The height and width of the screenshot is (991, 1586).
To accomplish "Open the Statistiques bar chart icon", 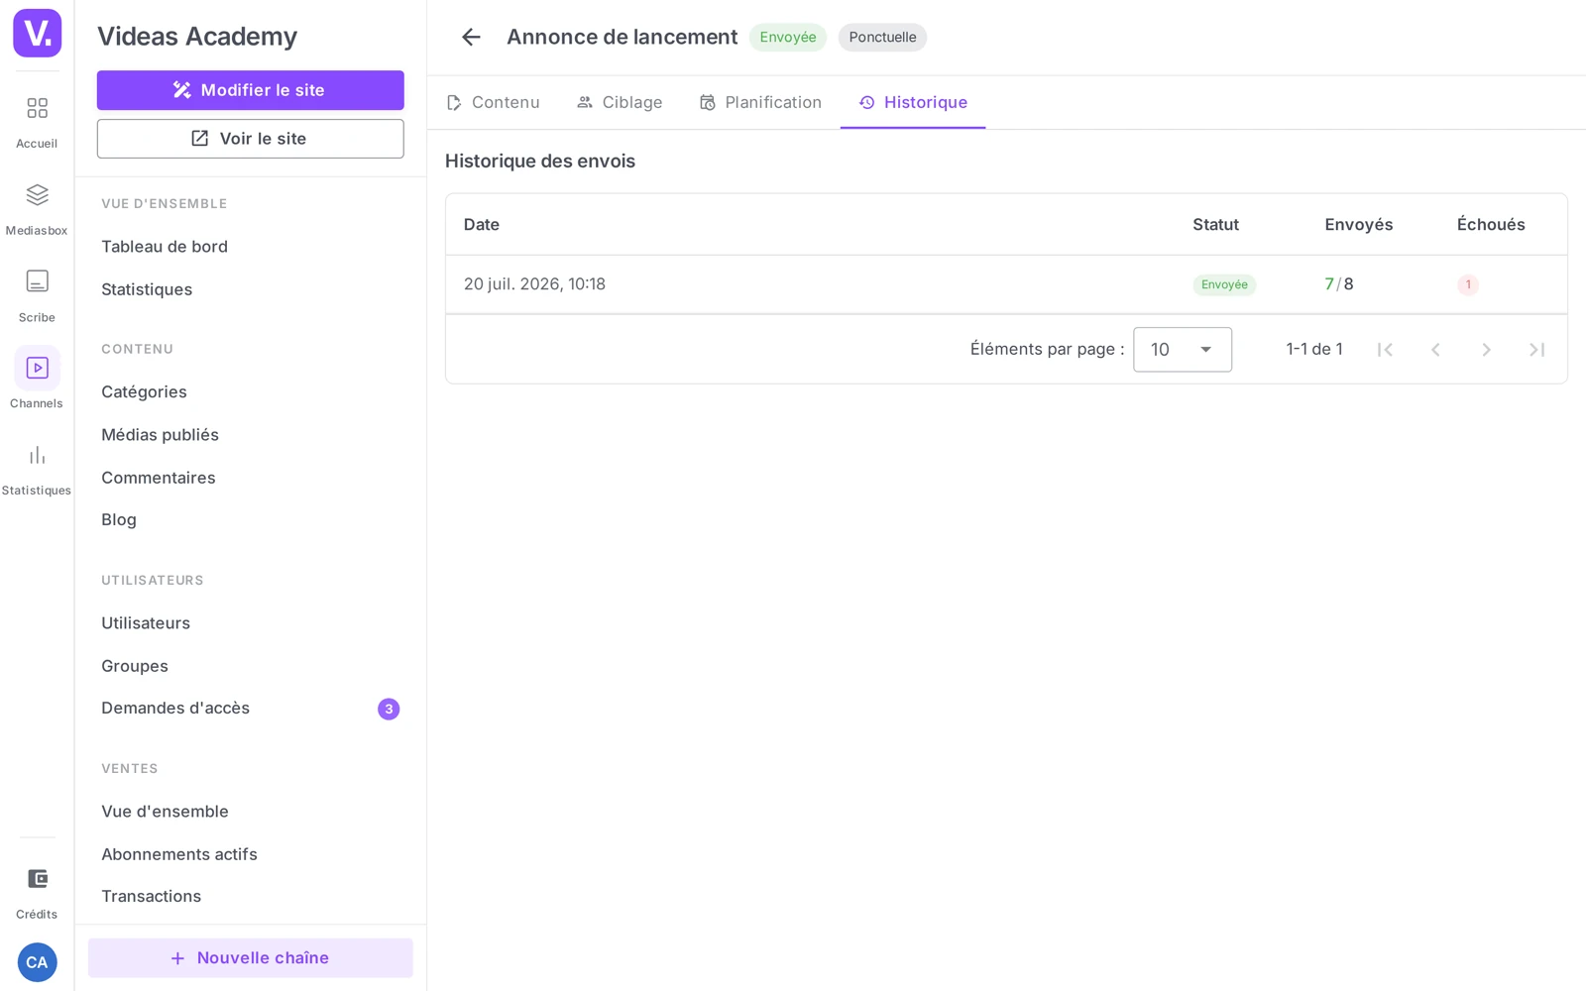I will (37, 455).
